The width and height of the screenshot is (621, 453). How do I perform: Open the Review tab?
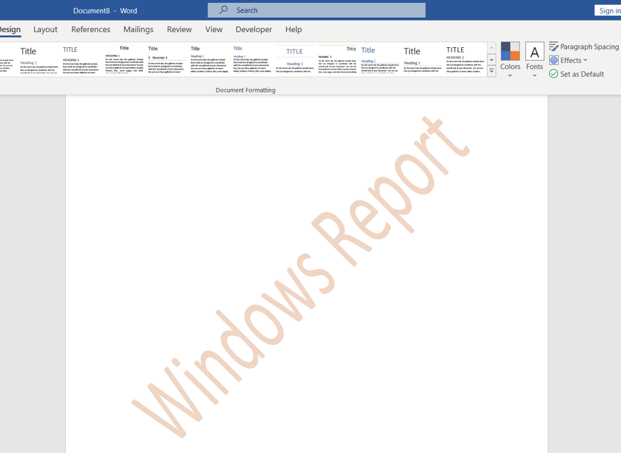[179, 29]
